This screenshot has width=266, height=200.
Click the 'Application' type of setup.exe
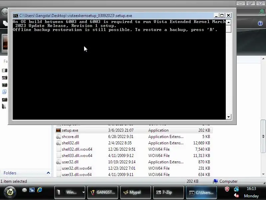pyautogui.click(x=159, y=130)
